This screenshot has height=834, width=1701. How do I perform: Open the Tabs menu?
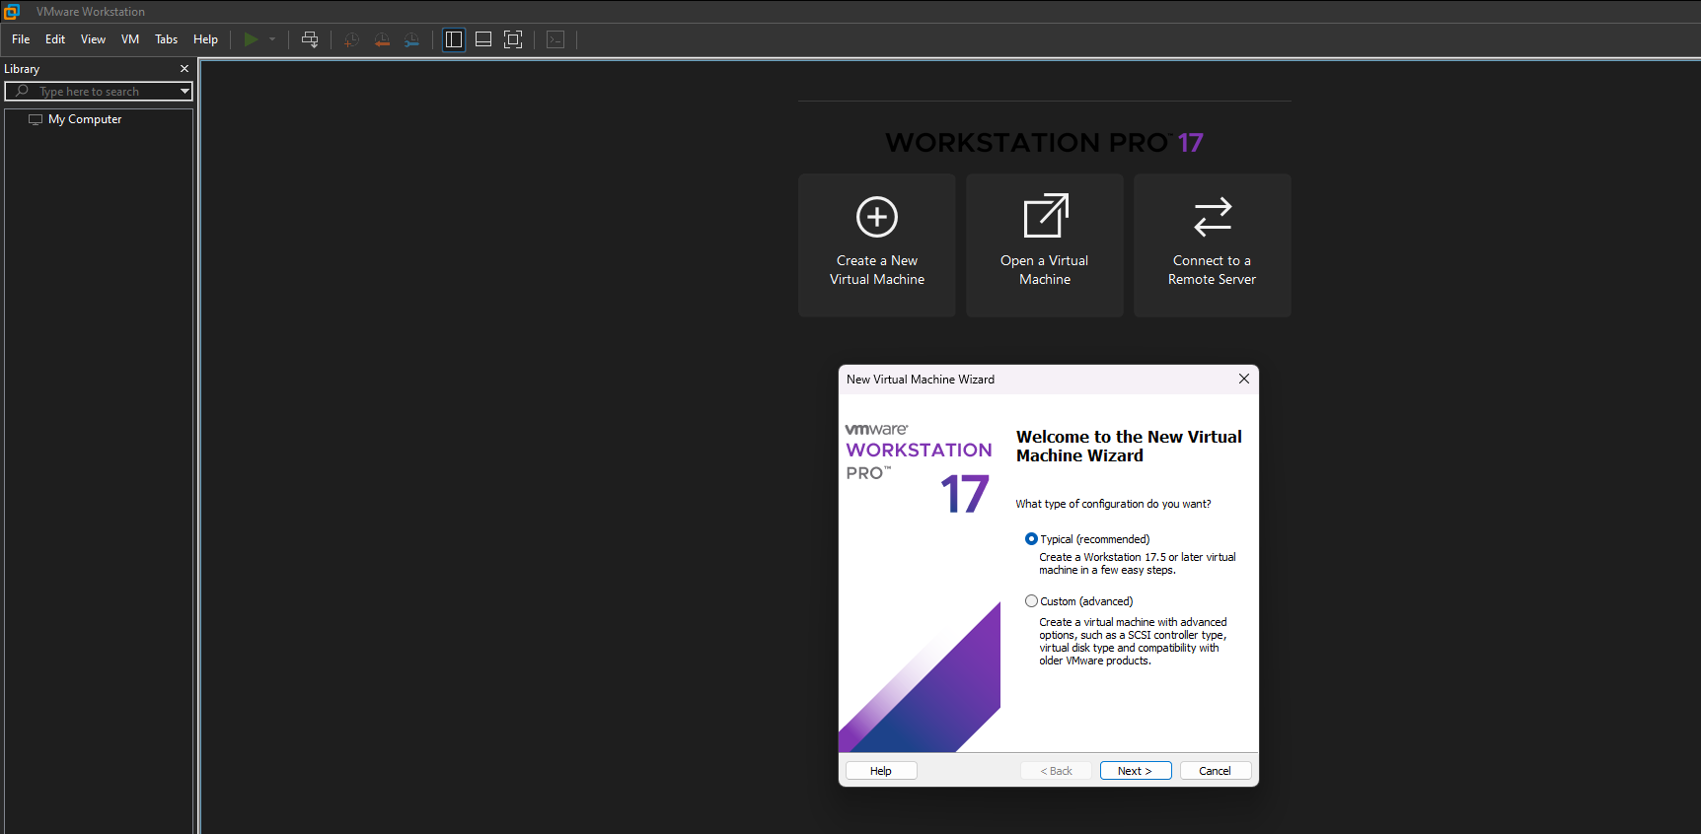[167, 39]
